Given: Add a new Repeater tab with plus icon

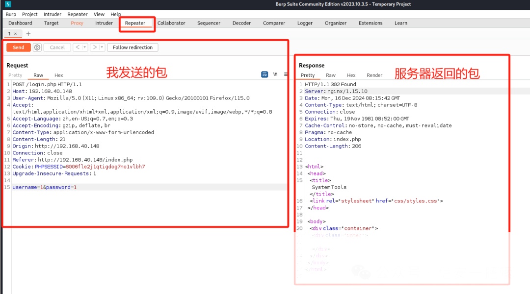Looking at the screenshot, I should (x=28, y=34).
